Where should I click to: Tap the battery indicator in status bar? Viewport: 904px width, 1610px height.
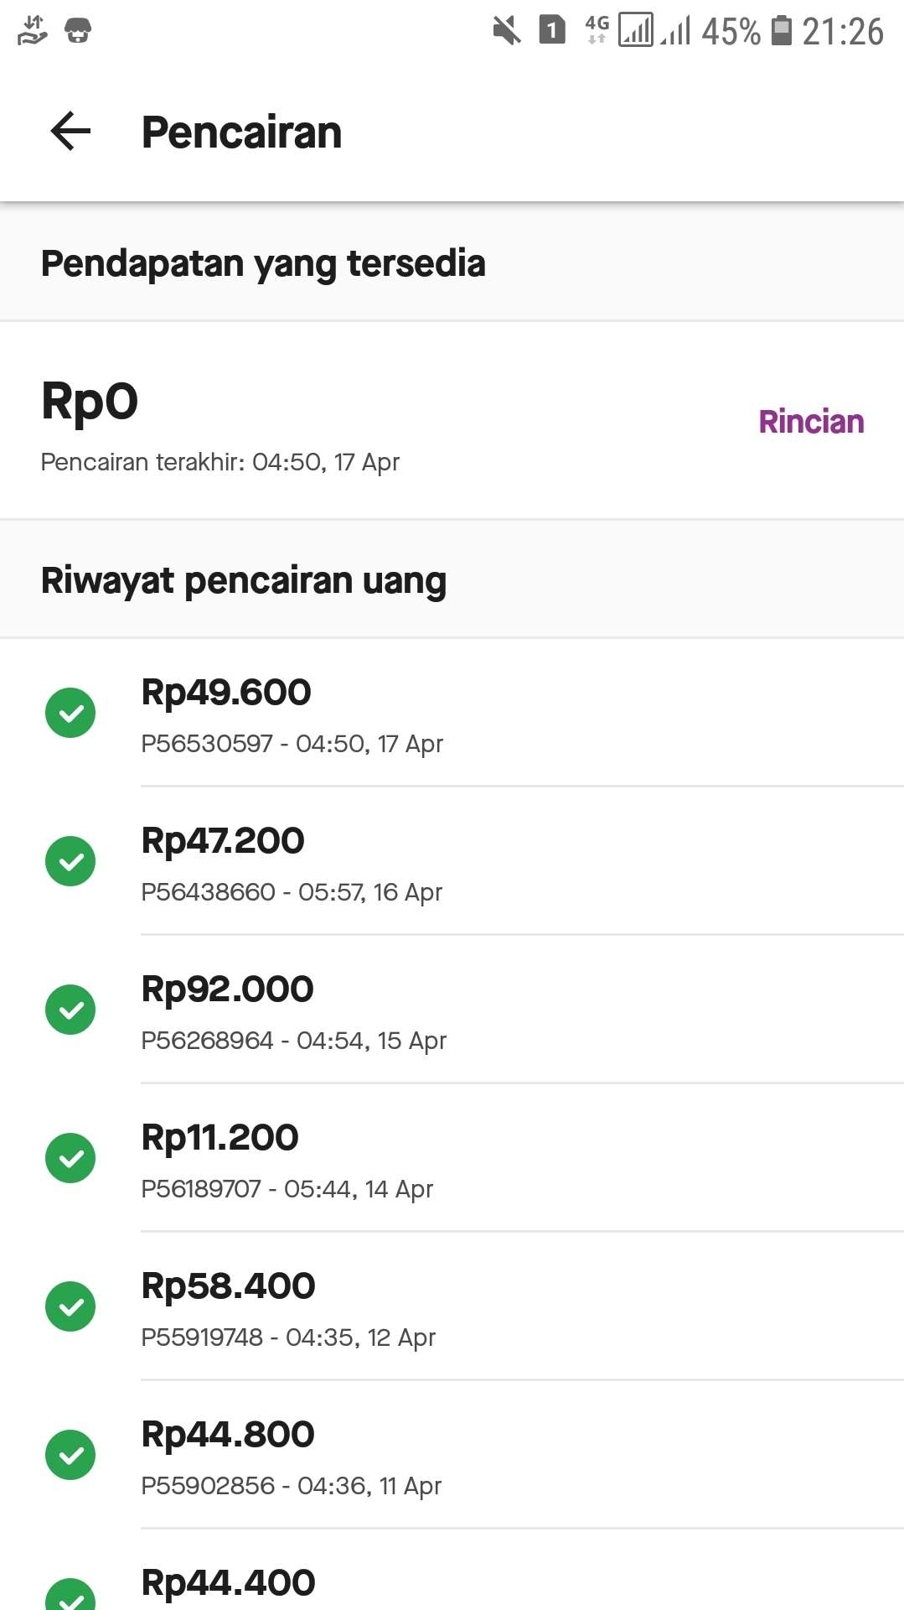coord(781,31)
